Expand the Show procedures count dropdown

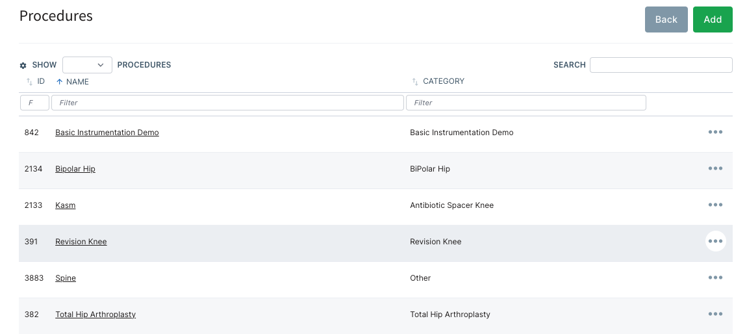pyautogui.click(x=87, y=65)
